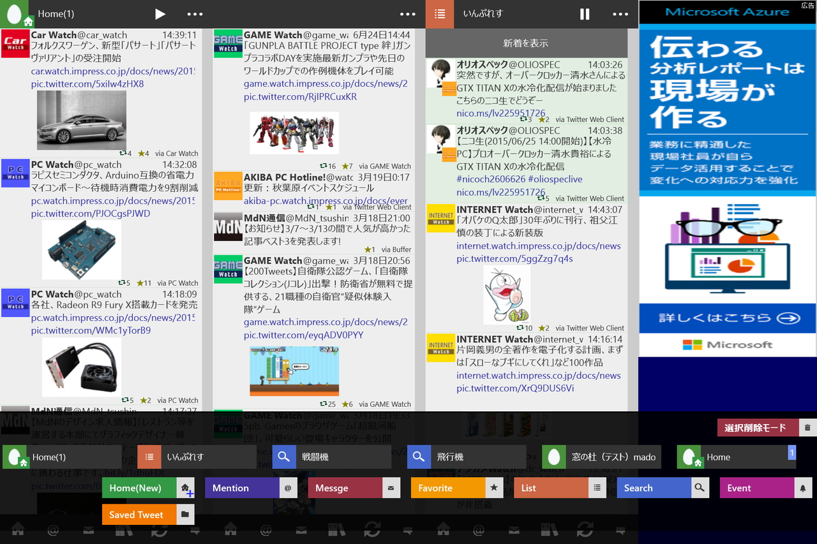Screen dimensions: 817x544
Task: Open the 自衛隊 game screenshot thumbnail
Action: [294, 371]
